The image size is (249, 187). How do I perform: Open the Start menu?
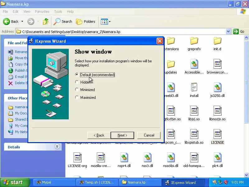pos(15,182)
